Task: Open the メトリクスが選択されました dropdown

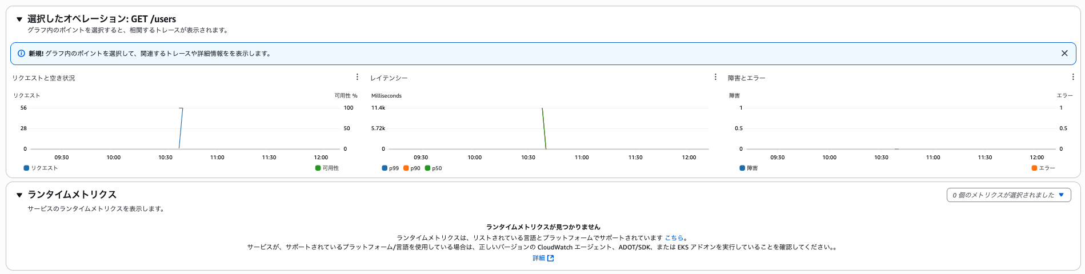Action: point(1008,195)
